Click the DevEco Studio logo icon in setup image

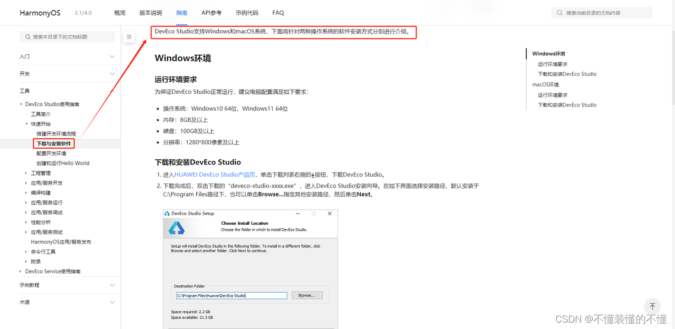tap(177, 228)
